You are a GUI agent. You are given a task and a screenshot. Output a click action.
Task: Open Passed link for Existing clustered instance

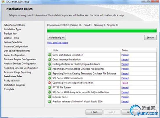point(125,64)
